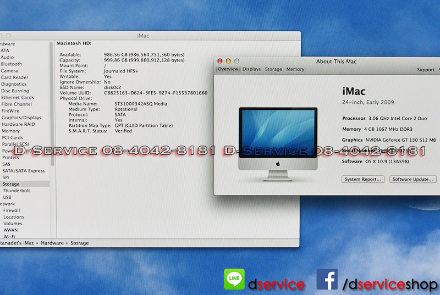The width and height of the screenshot is (440, 295).
Task: Click the sidebar scrollbar in System Report
Action: 52,104
